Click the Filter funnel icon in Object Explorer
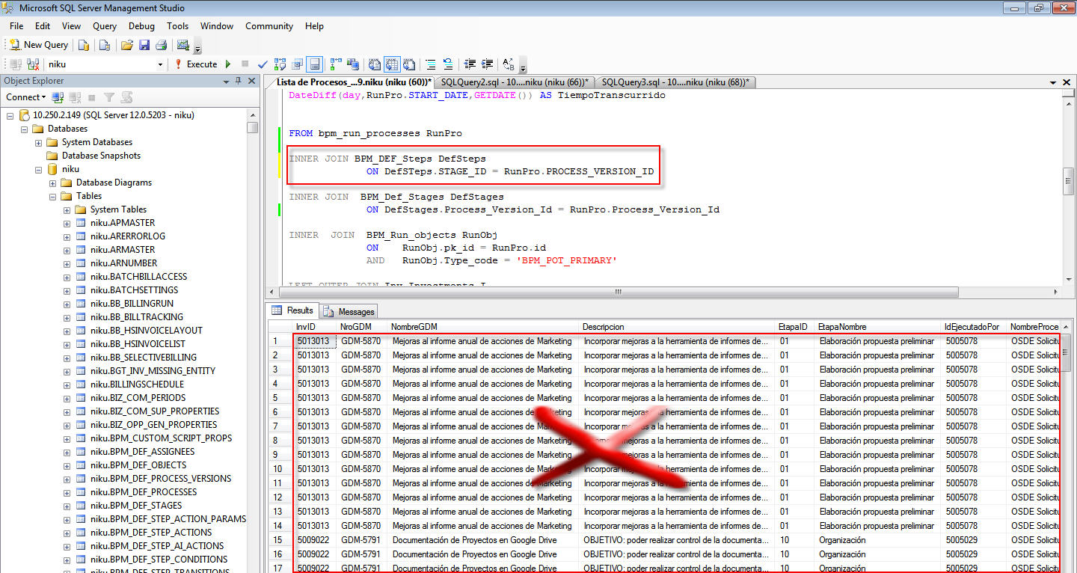This screenshot has height=573, width=1077. point(109,97)
